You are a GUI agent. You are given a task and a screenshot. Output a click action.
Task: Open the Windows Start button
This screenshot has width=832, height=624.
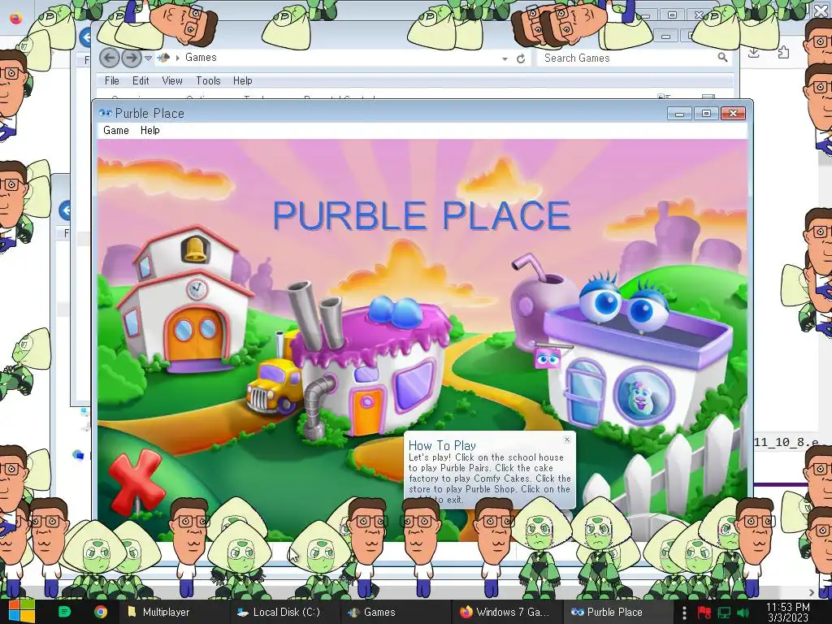tap(22, 611)
